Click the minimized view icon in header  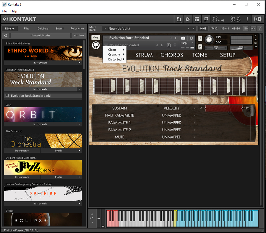pos(206,19)
